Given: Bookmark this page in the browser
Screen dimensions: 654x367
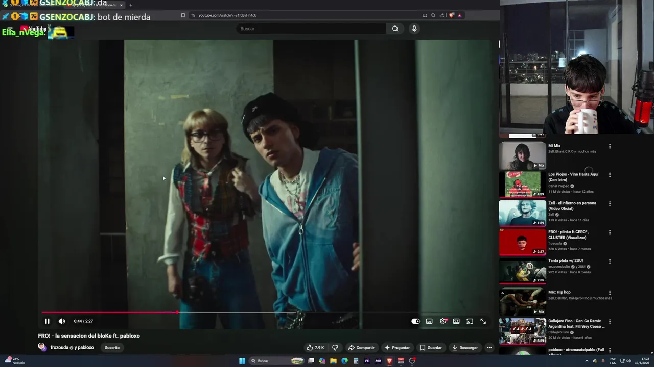Looking at the screenshot, I should pyautogui.click(x=183, y=15).
